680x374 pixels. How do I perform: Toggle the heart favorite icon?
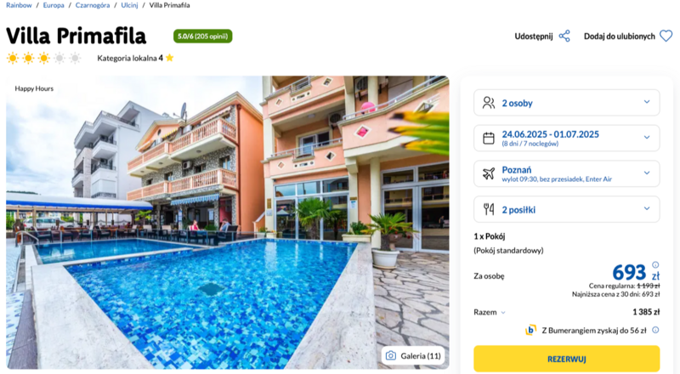coord(666,36)
